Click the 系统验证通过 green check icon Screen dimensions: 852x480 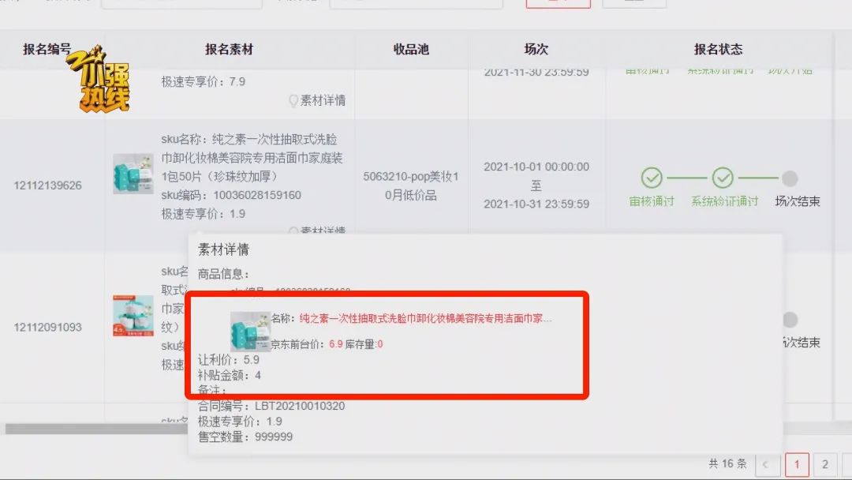click(723, 178)
